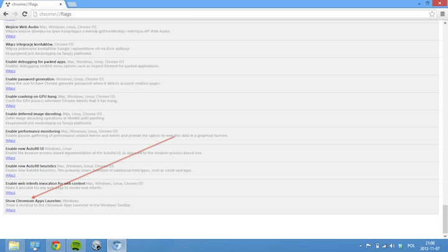Image resolution: width=448 pixels, height=252 pixels.
Task: Click Włącz under Enable debugging for packed apps
Action: (x=11, y=71)
